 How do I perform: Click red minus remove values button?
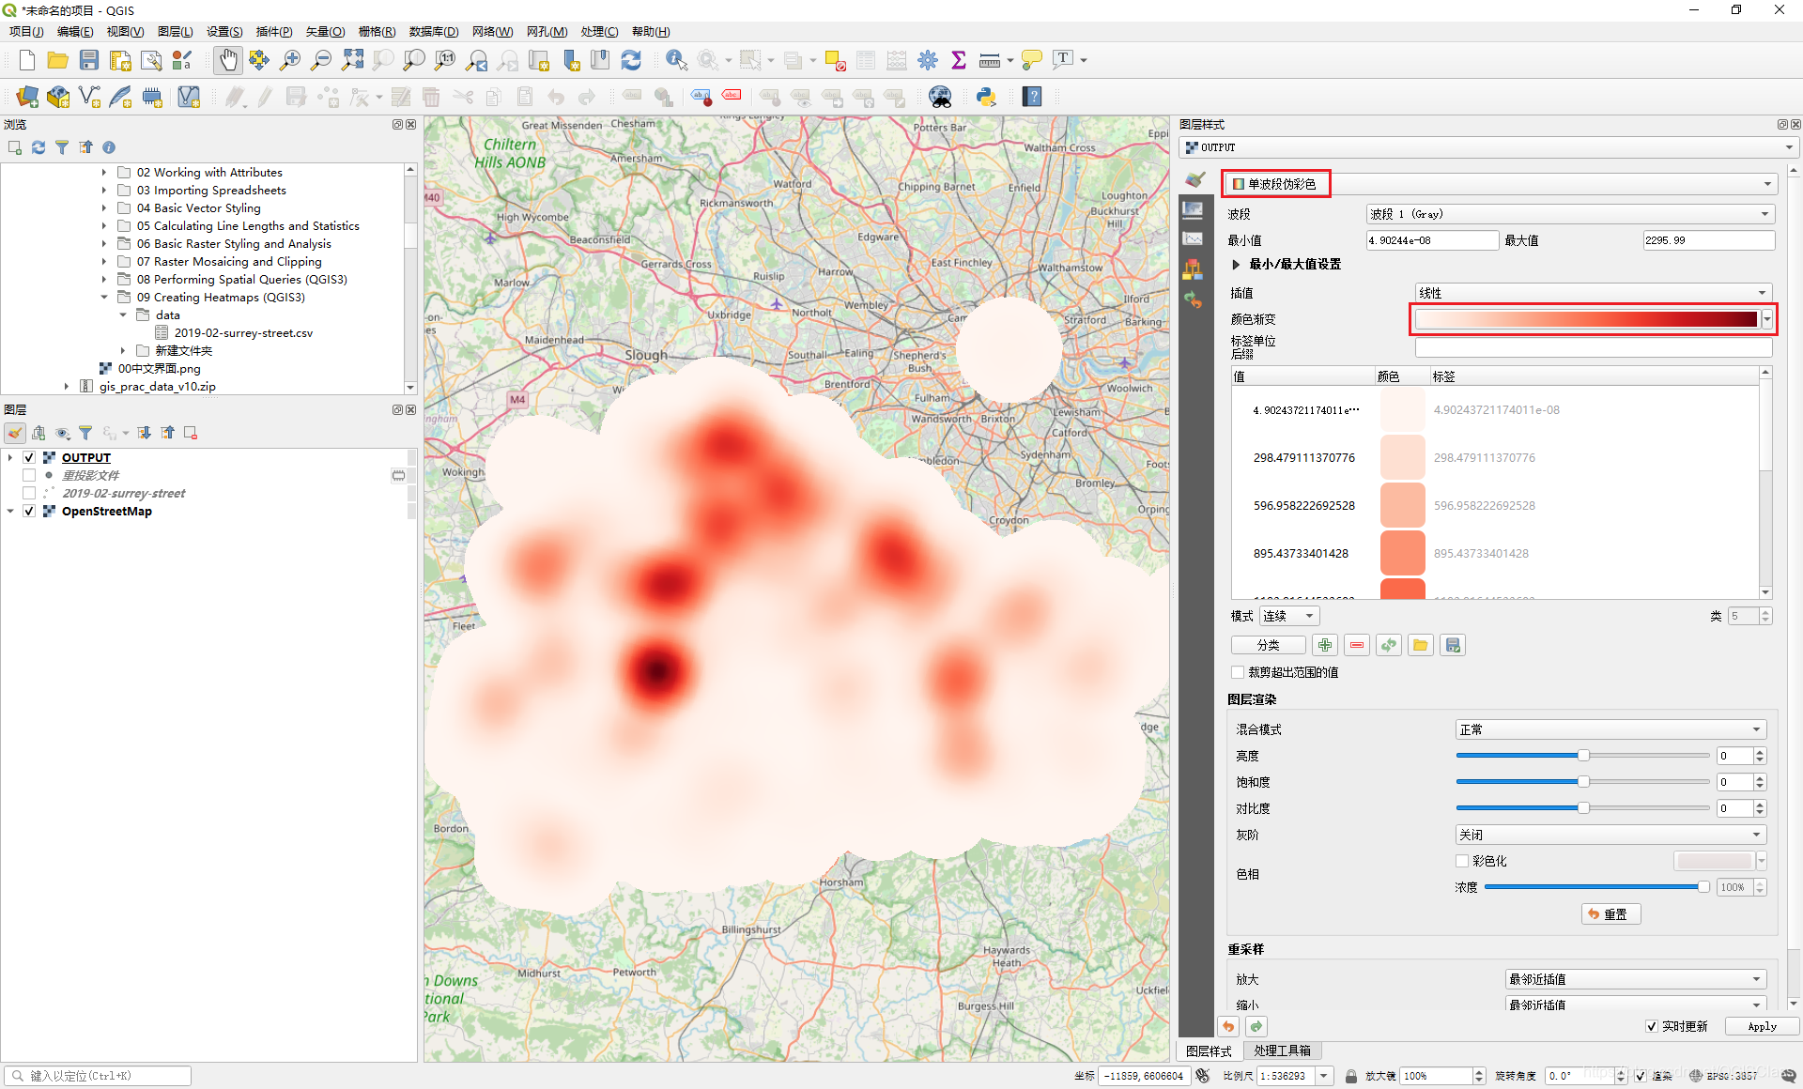(1356, 645)
